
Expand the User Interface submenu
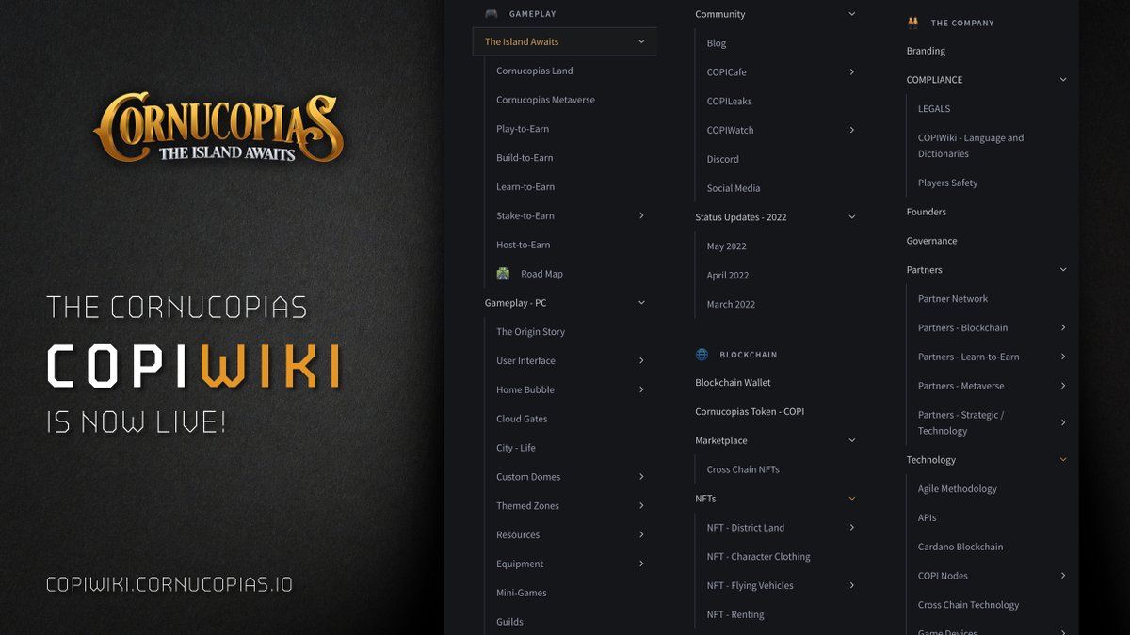coord(641,360)
